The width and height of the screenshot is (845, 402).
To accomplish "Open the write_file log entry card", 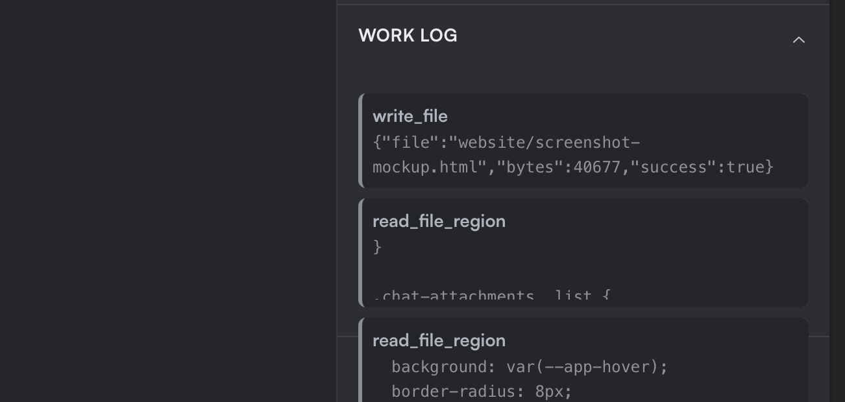I will tap(584, 141).
